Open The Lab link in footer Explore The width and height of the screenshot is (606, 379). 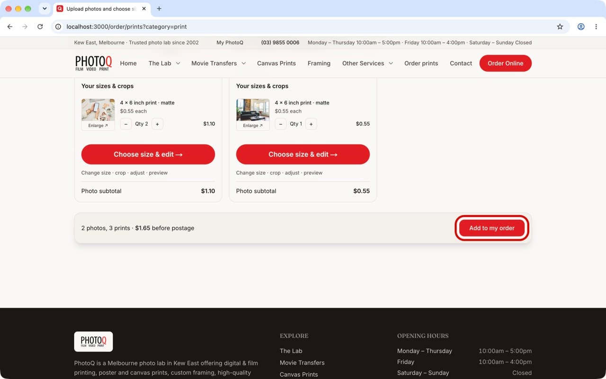[x=291, y=351]
